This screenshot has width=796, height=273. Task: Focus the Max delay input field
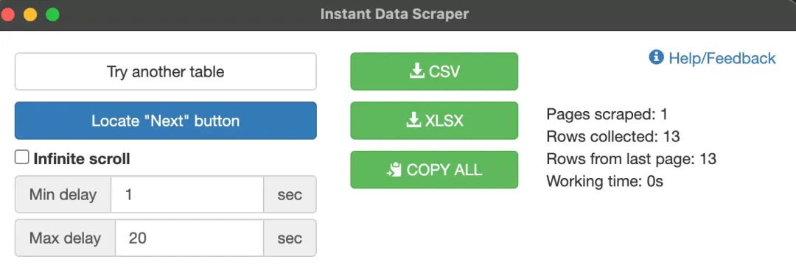[189, 238]
